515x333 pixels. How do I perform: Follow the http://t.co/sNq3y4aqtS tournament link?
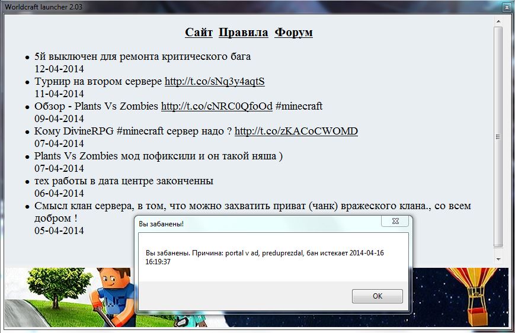[x=215, y=81]
